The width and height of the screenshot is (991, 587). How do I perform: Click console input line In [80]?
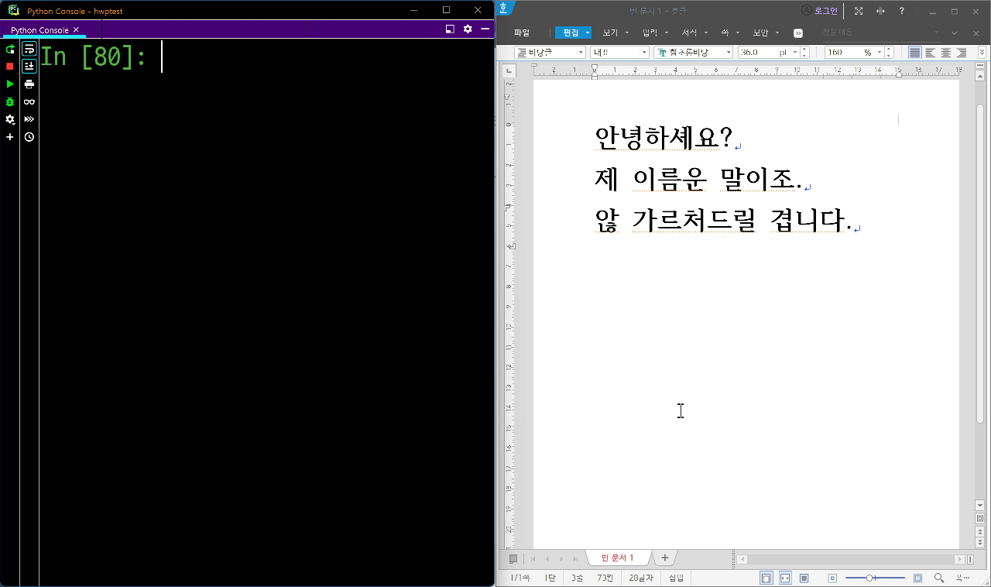[x=266, y=57]
